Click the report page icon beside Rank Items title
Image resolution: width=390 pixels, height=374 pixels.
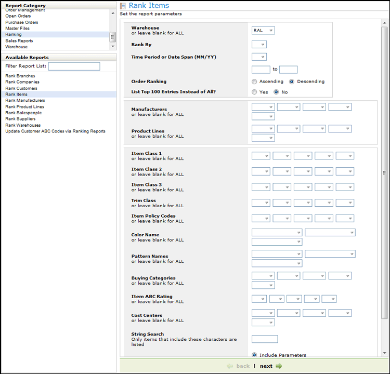tap(123, 6)
